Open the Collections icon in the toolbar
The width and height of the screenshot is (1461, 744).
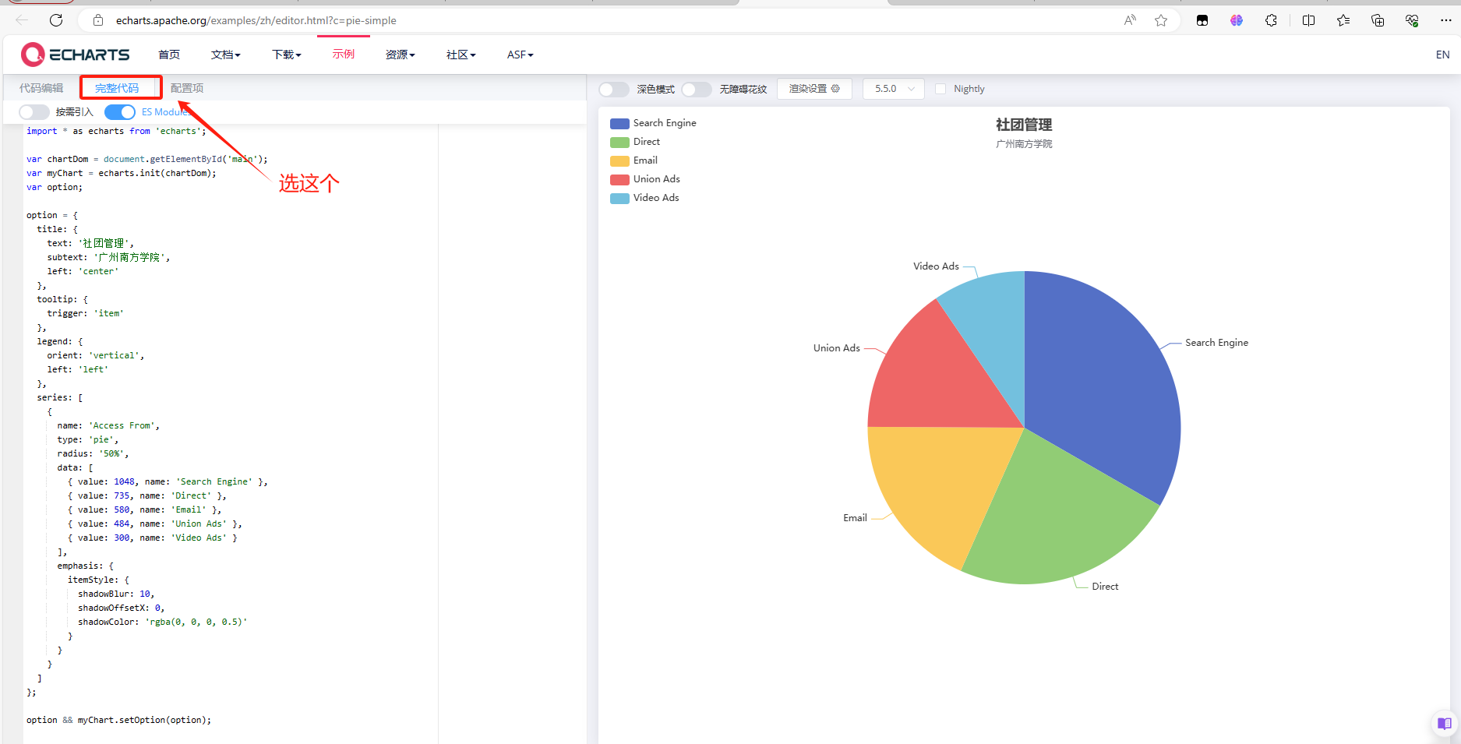[x=1378, y=20]
